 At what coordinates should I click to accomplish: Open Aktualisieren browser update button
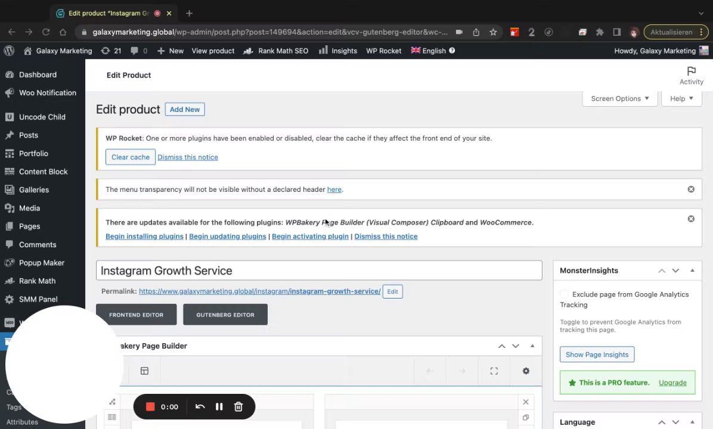click(x=675, y=32)
